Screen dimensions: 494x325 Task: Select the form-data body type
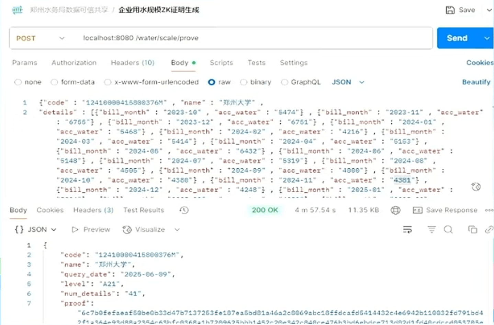tap(72, 82)
